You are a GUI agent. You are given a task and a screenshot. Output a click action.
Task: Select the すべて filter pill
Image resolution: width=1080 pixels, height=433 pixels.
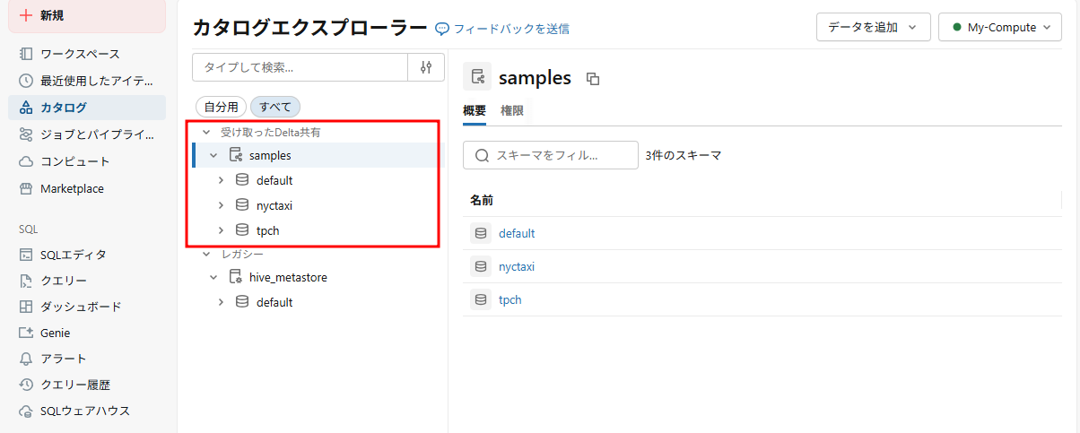275,107
